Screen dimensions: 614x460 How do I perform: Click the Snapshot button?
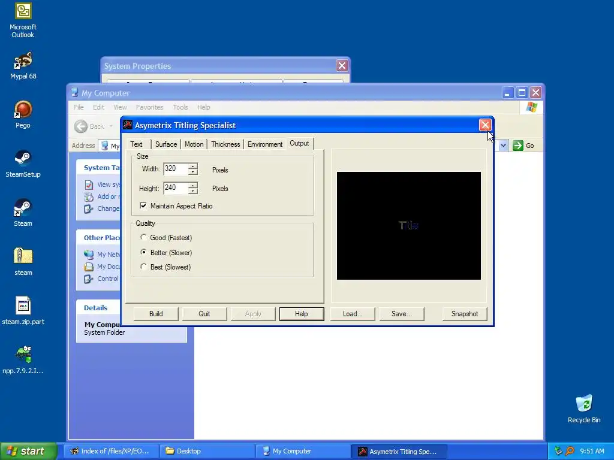pyautogui.click(x=465, y=314)
